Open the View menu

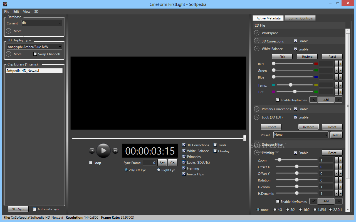tap(27, 12)
